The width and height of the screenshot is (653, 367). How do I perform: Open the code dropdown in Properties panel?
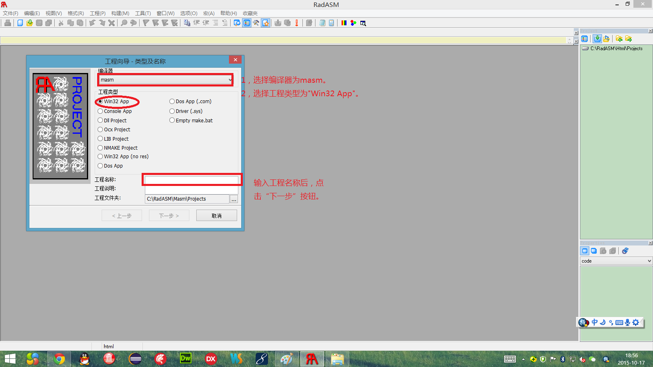pos(616,261)
